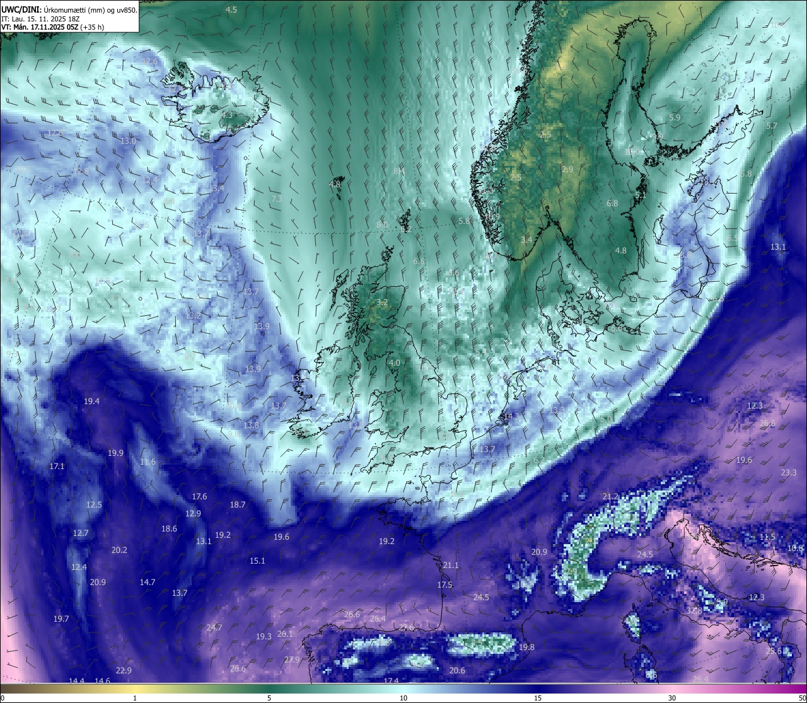Click the 15.1 value west of France

click(257, 561)
